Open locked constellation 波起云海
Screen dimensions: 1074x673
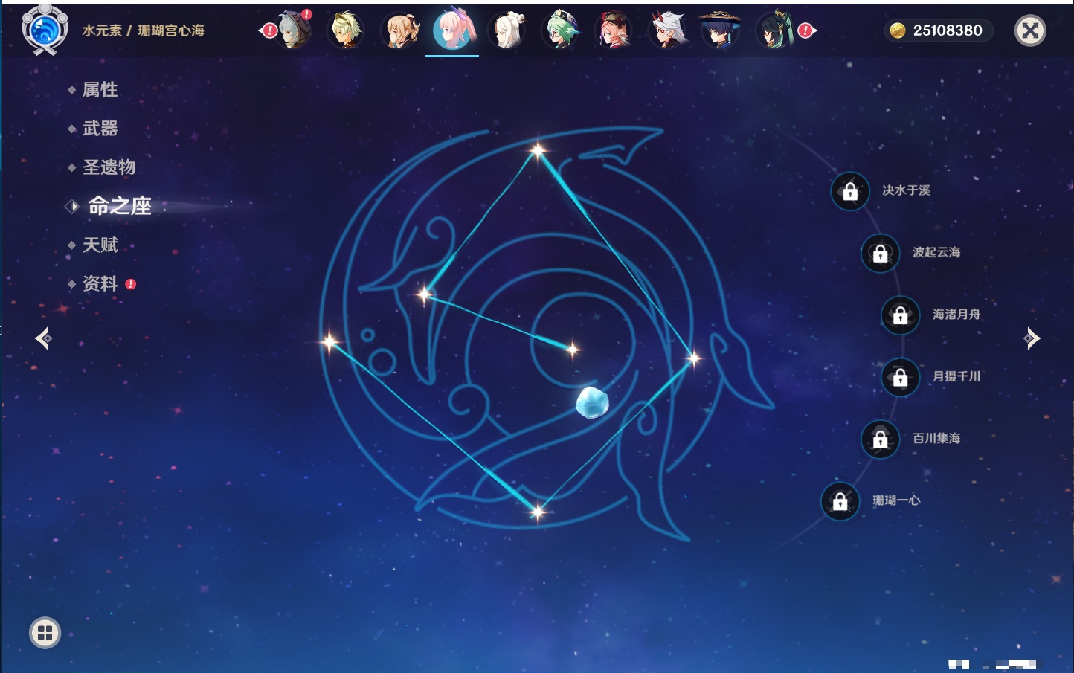(x=880, y=253)
